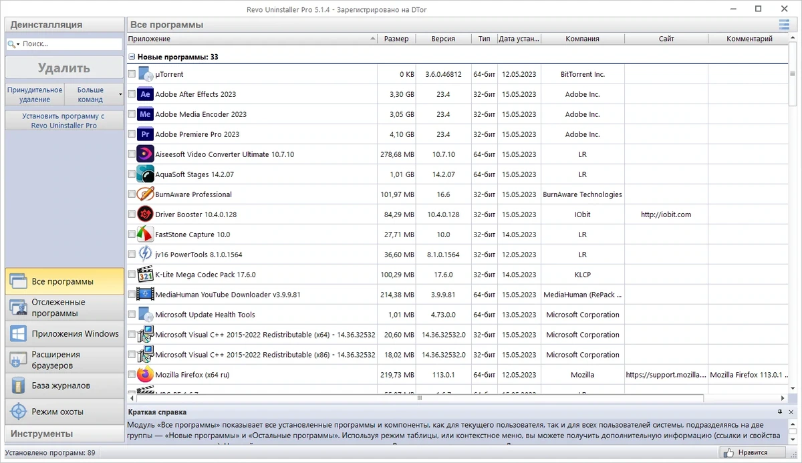Click the Visual C++ Redistributable (x64) icon
The width and height of the screenshot is (802, 463).
(x=145, y=335)
